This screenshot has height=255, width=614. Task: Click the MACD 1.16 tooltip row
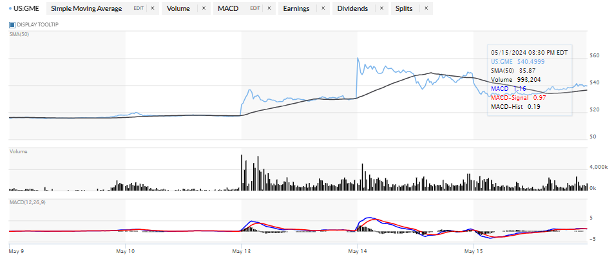click(x=509, y=88)
